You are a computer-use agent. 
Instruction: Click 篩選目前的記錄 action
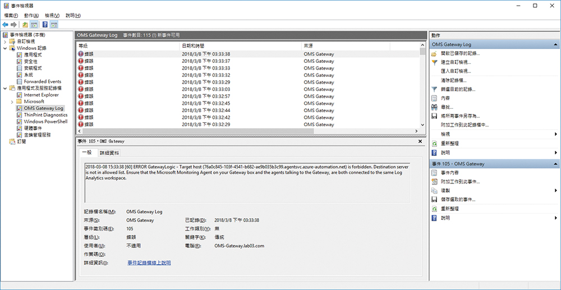(458, 89)
